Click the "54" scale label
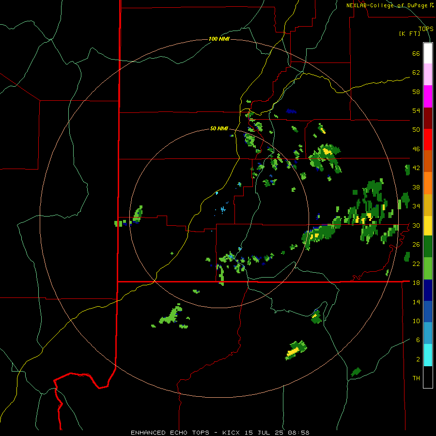The width and height of the screenshot is (436, 436). (416, 110)
